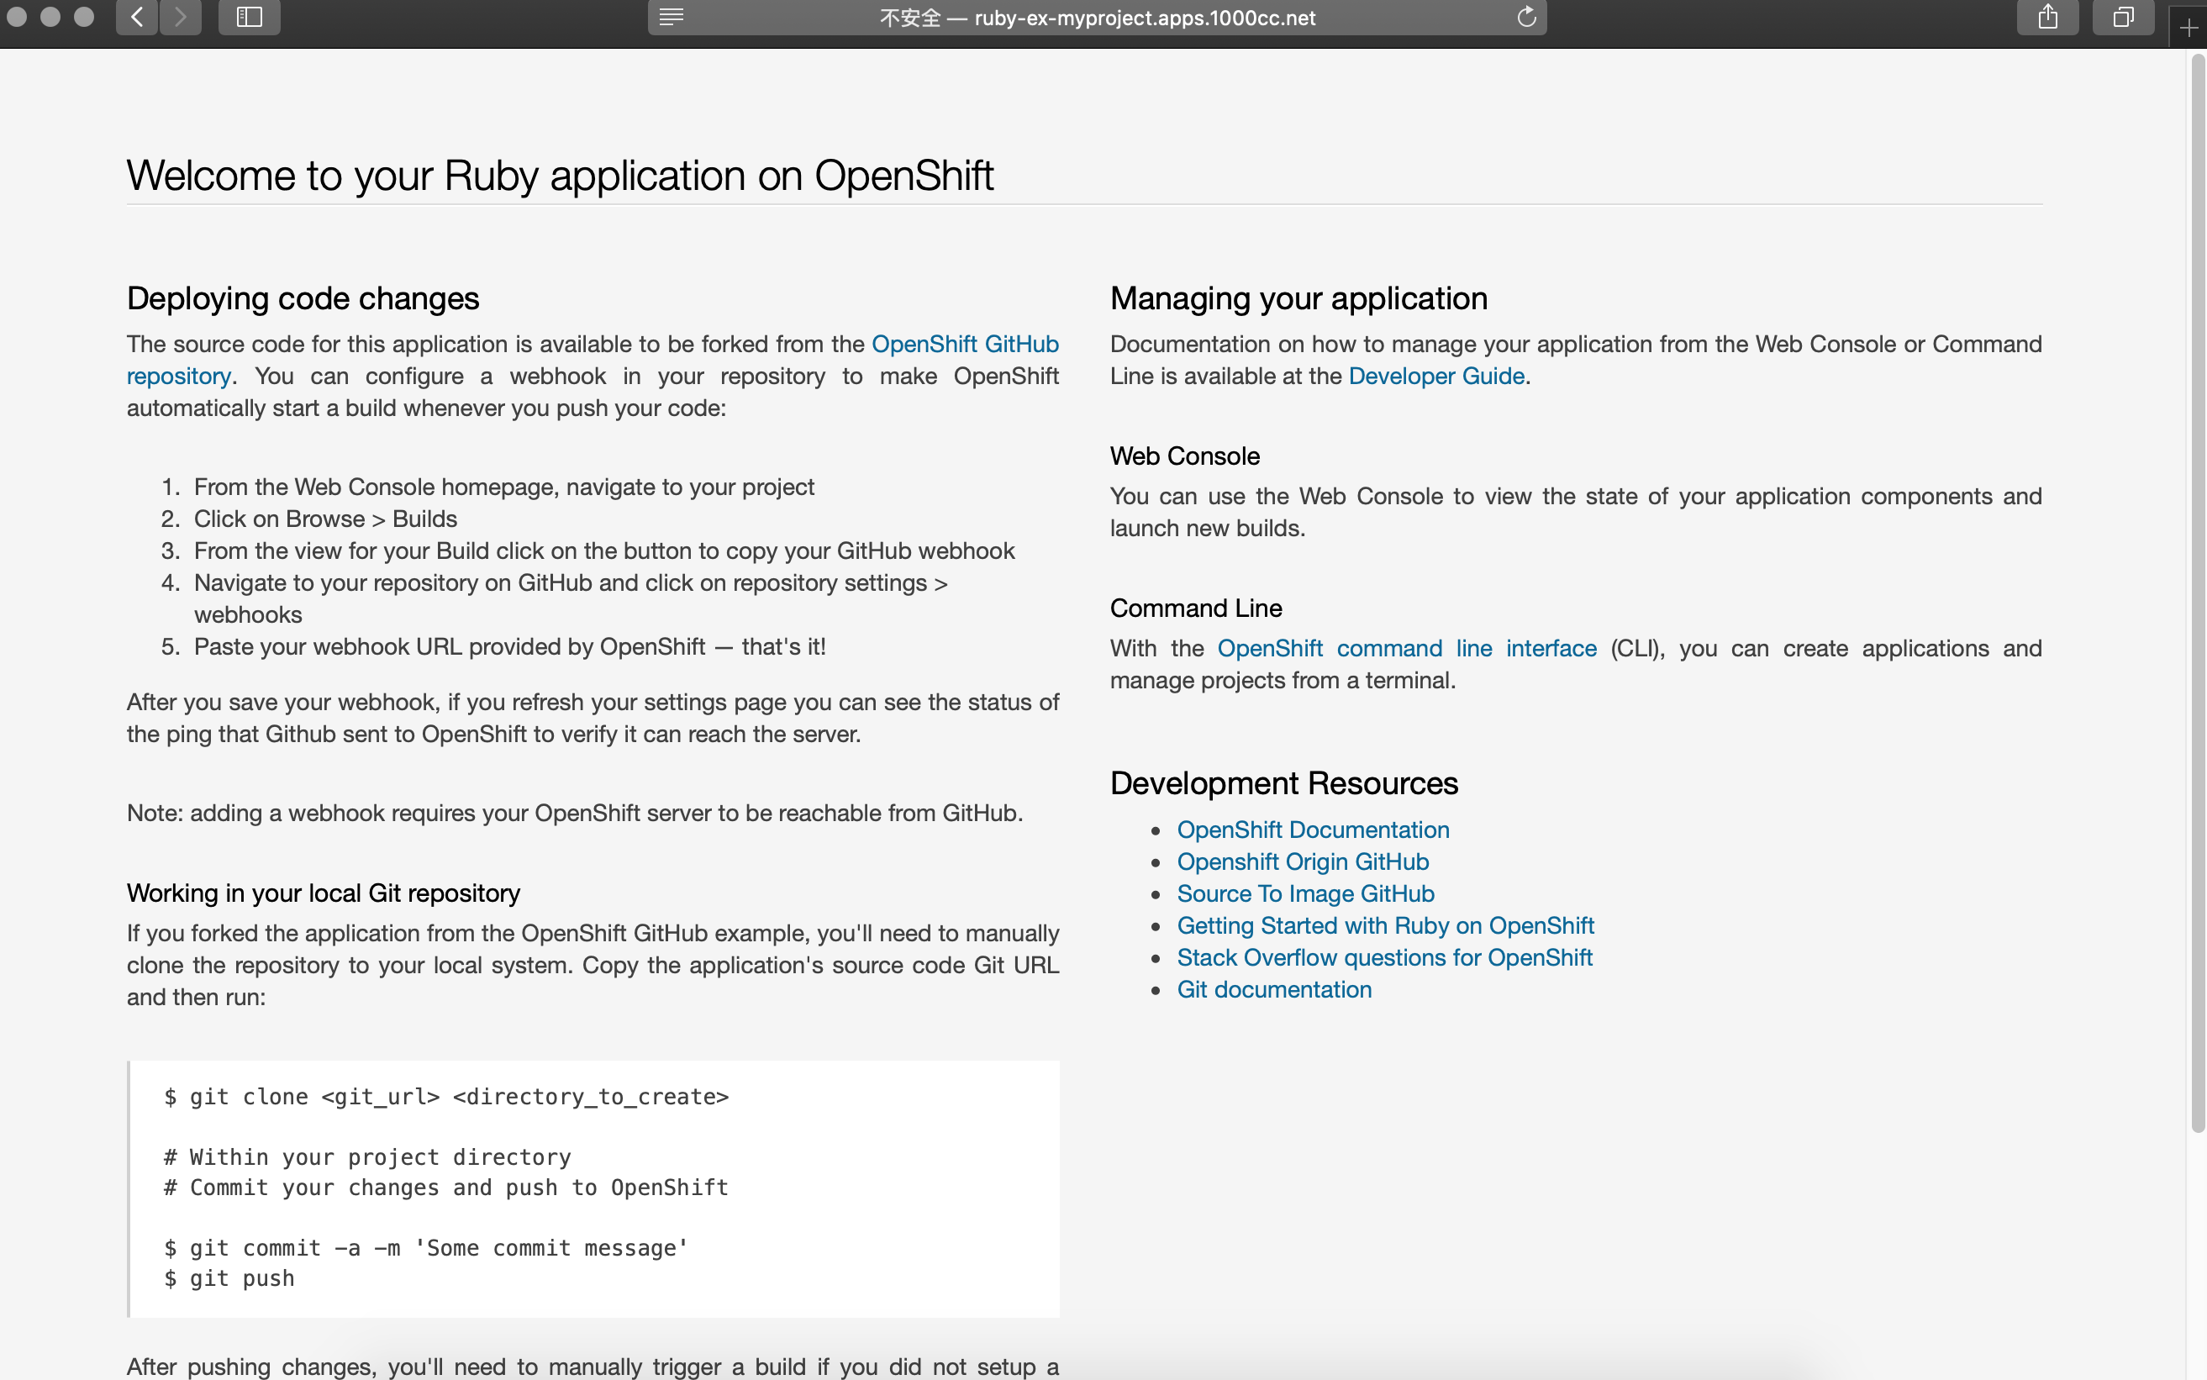The width and height of the screenshot is (2207, 1380).
Task: Open the Git documentation link
Action: coord(1274,989)
